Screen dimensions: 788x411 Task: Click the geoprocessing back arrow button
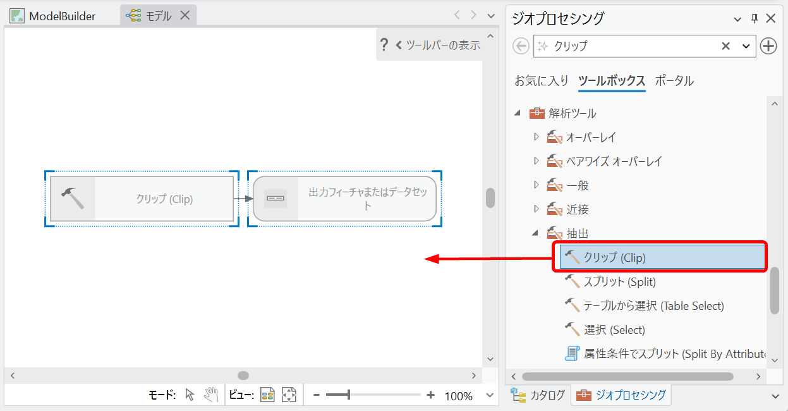pos(521,46)
